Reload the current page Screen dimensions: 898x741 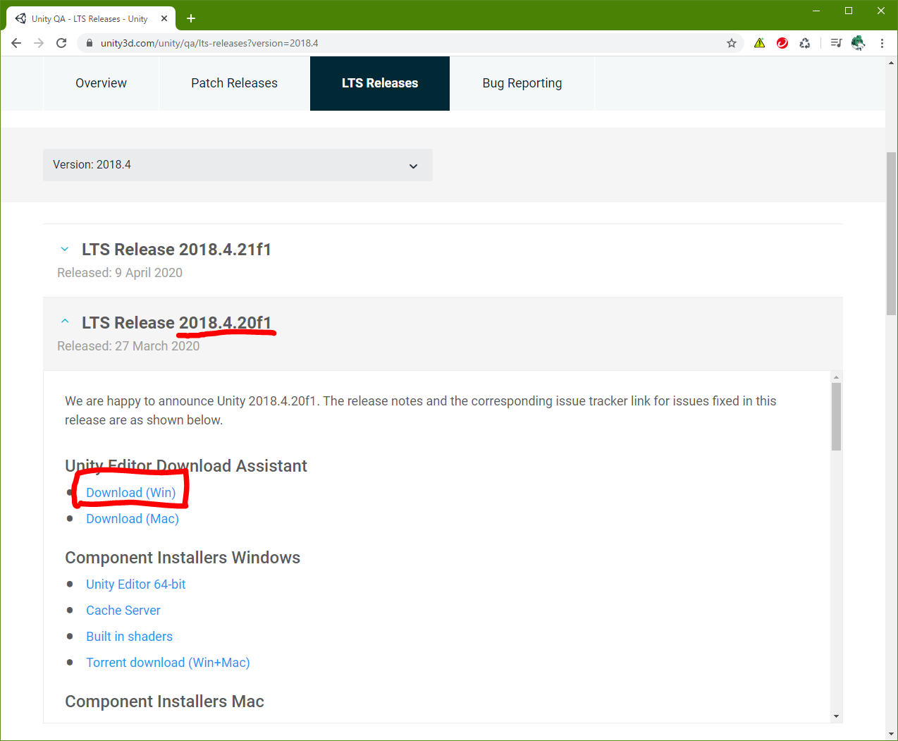tap(61, 43)
